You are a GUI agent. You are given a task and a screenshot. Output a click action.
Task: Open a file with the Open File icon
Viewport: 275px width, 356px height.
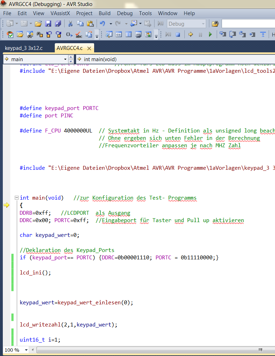click(38, 24)
